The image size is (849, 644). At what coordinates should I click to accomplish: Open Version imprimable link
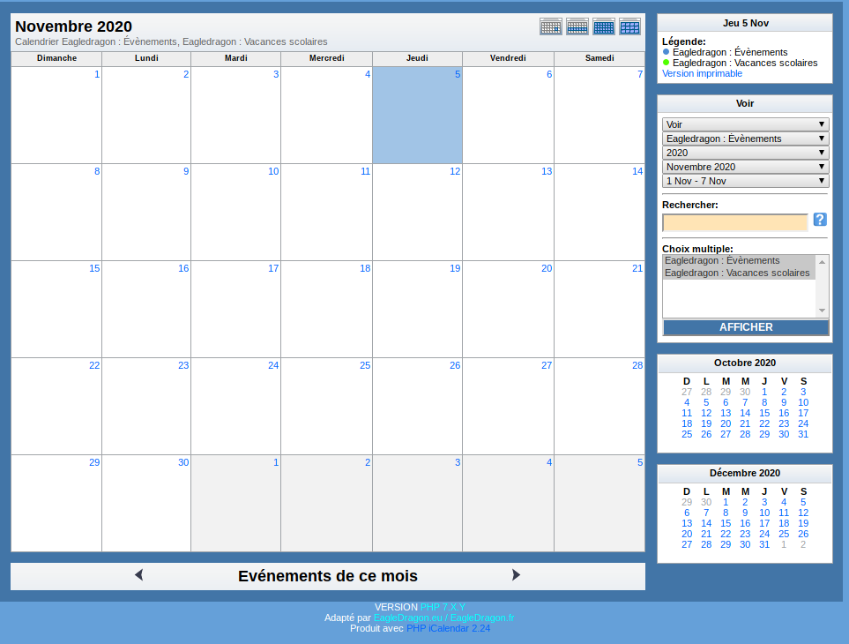pos(702,74)
